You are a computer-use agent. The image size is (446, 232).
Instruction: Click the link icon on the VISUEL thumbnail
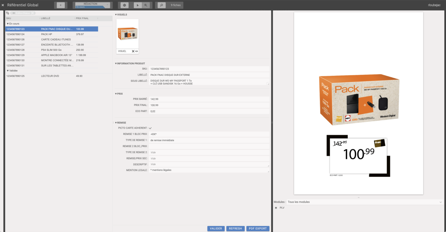coord(137,51)
